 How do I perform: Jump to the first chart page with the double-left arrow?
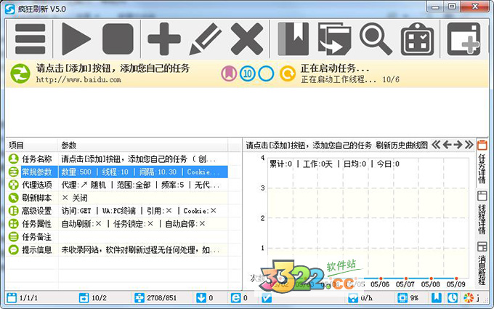pyautogui.click(x=436, y=145)
